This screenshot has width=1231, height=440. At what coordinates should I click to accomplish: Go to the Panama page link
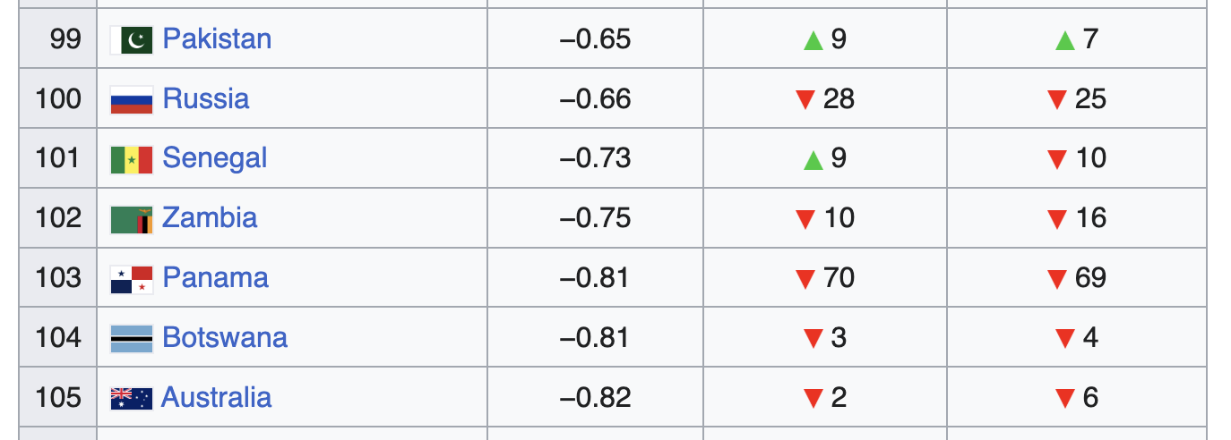tap(215, 278)
